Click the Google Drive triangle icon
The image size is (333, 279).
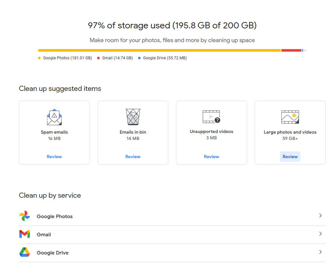(25, 253)
